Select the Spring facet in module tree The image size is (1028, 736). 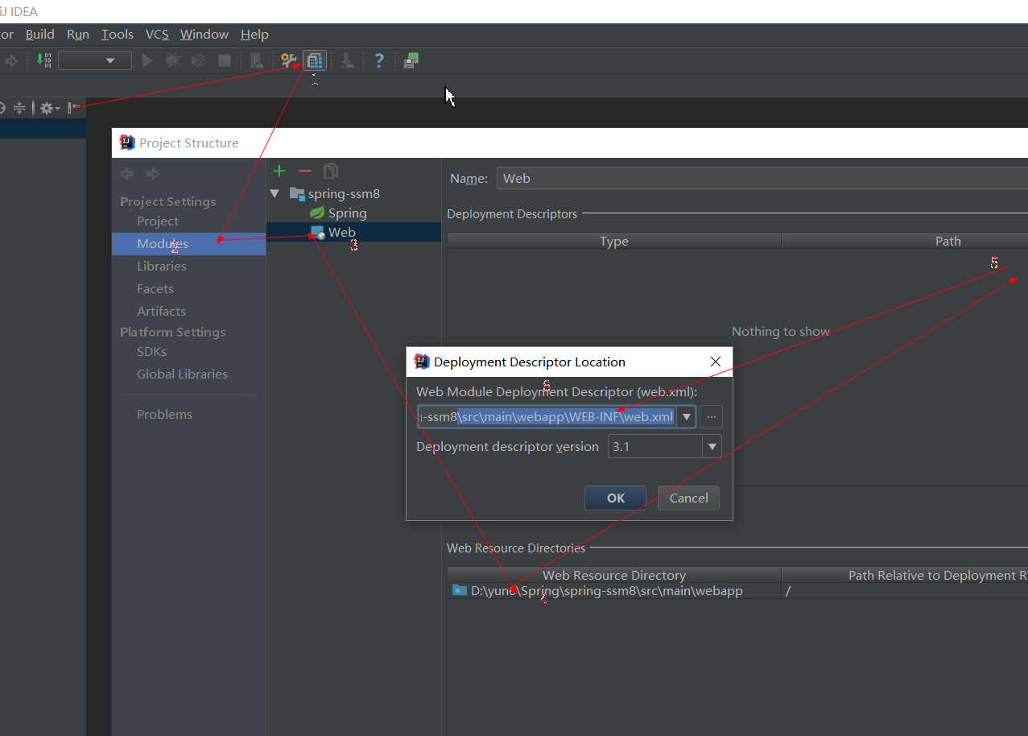[x=347, y=213]
